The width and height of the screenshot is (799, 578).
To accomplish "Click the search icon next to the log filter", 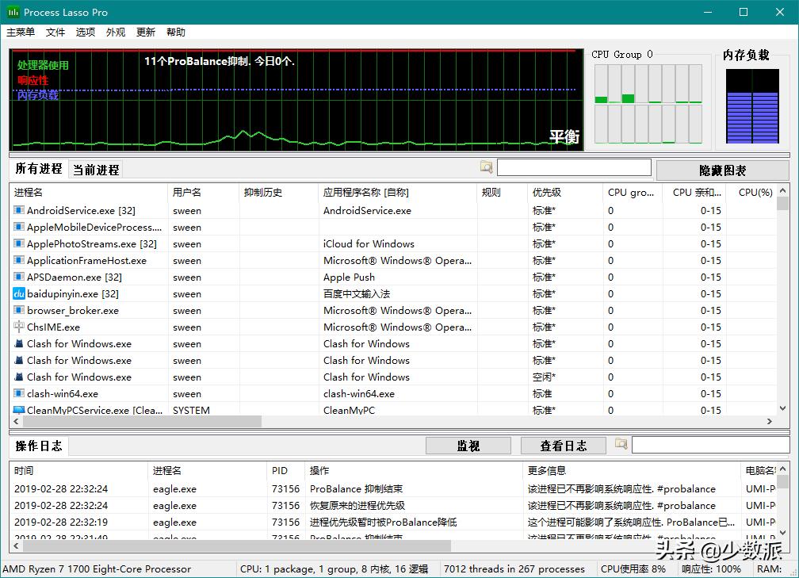I will pyautogui.click(x=621, y=445).
